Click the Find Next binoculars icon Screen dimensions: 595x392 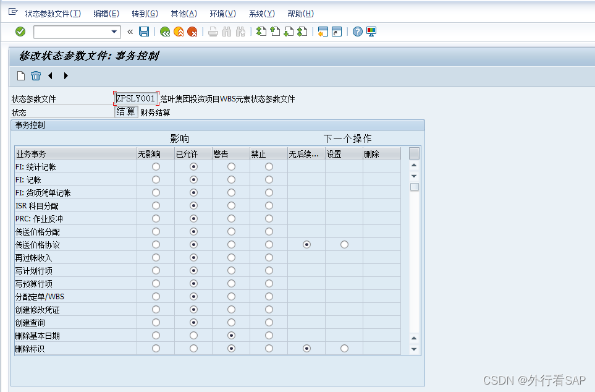pos(240,32)
